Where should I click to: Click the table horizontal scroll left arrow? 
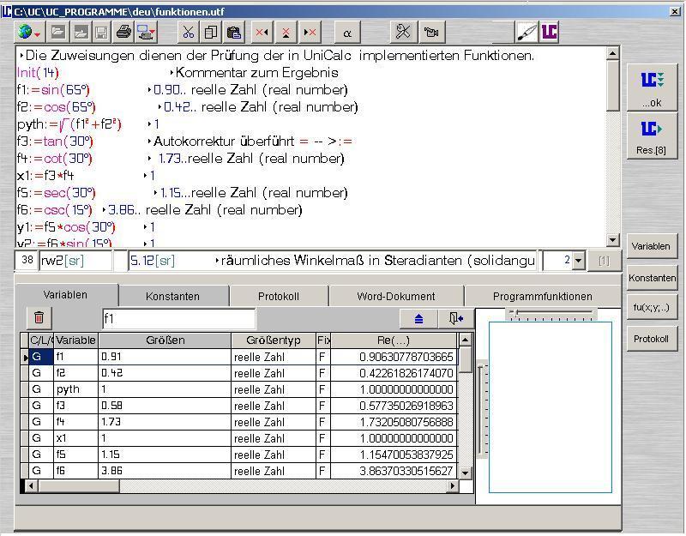[x=31, y=485]
